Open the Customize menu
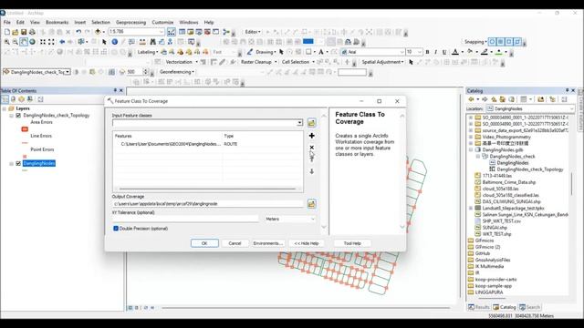This screenshot has height=328, width=584. point(162,22)
